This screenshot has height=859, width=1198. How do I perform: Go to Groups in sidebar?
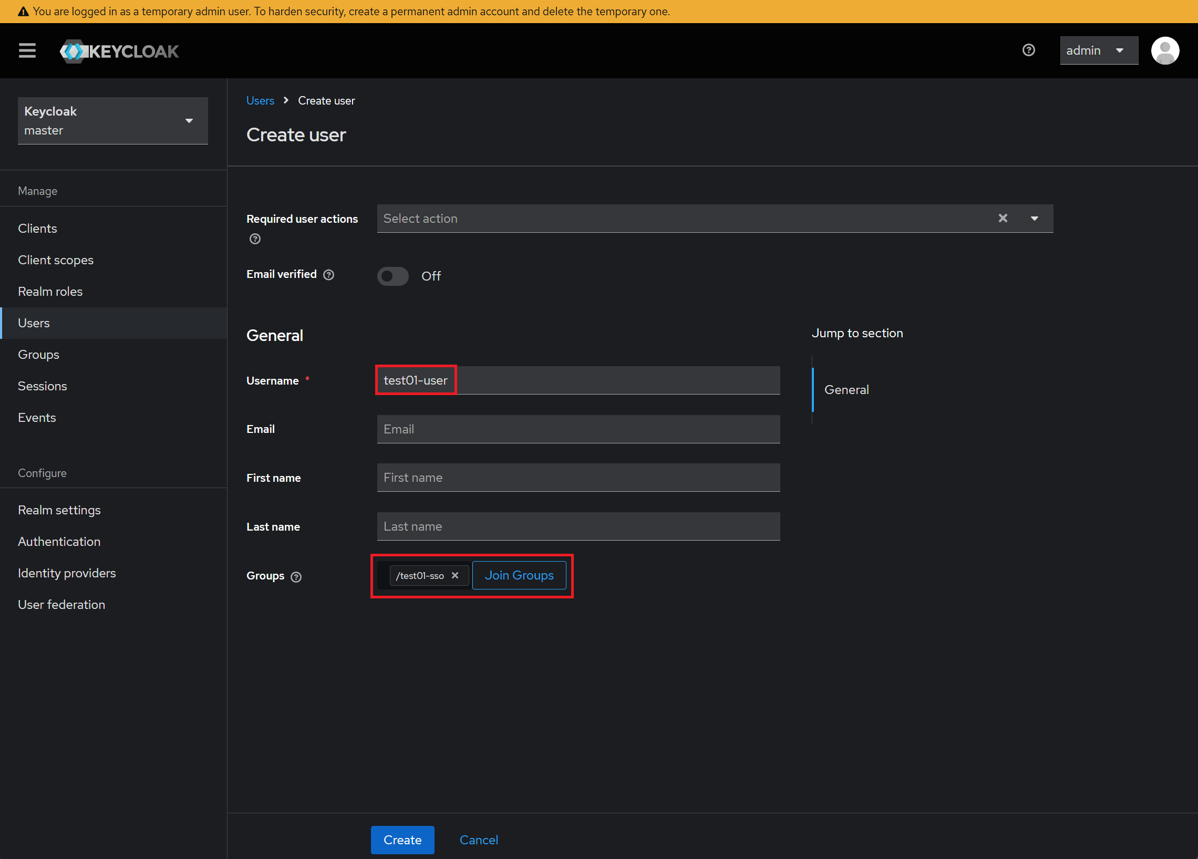[x=38, y=355]
